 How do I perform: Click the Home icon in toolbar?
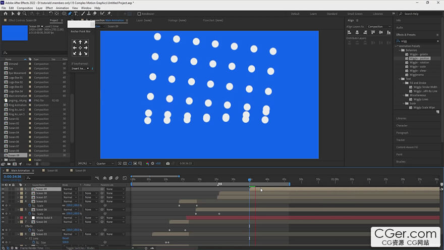(5, 14)
